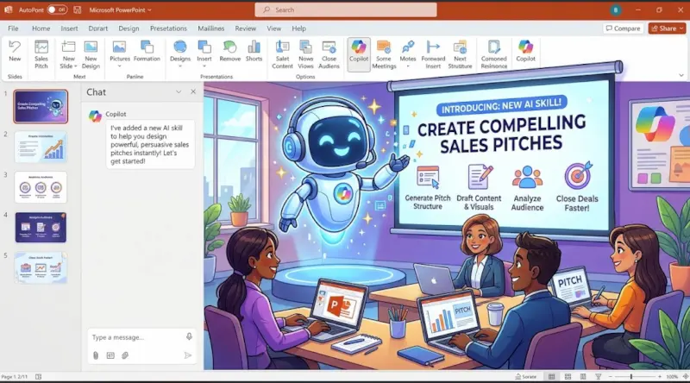Click the save icon in the title bar
This screenshot has height=383, width=690.
coord(78,9)
